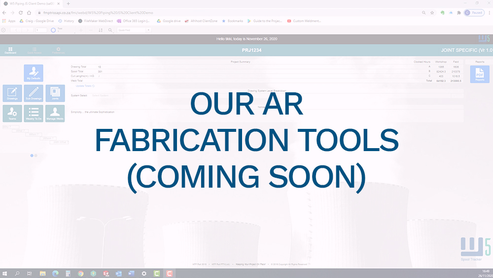
Task: Click the PDF Reports icon
Action: [479, 74]
